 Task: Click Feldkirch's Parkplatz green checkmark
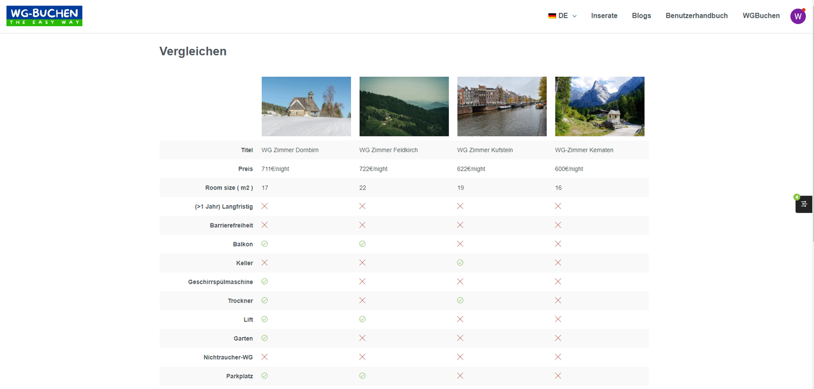362,376
